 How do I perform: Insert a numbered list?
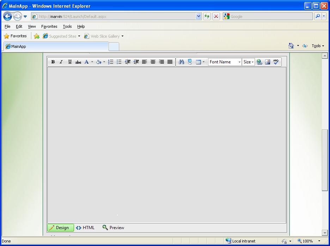click(x=111, y=62)
